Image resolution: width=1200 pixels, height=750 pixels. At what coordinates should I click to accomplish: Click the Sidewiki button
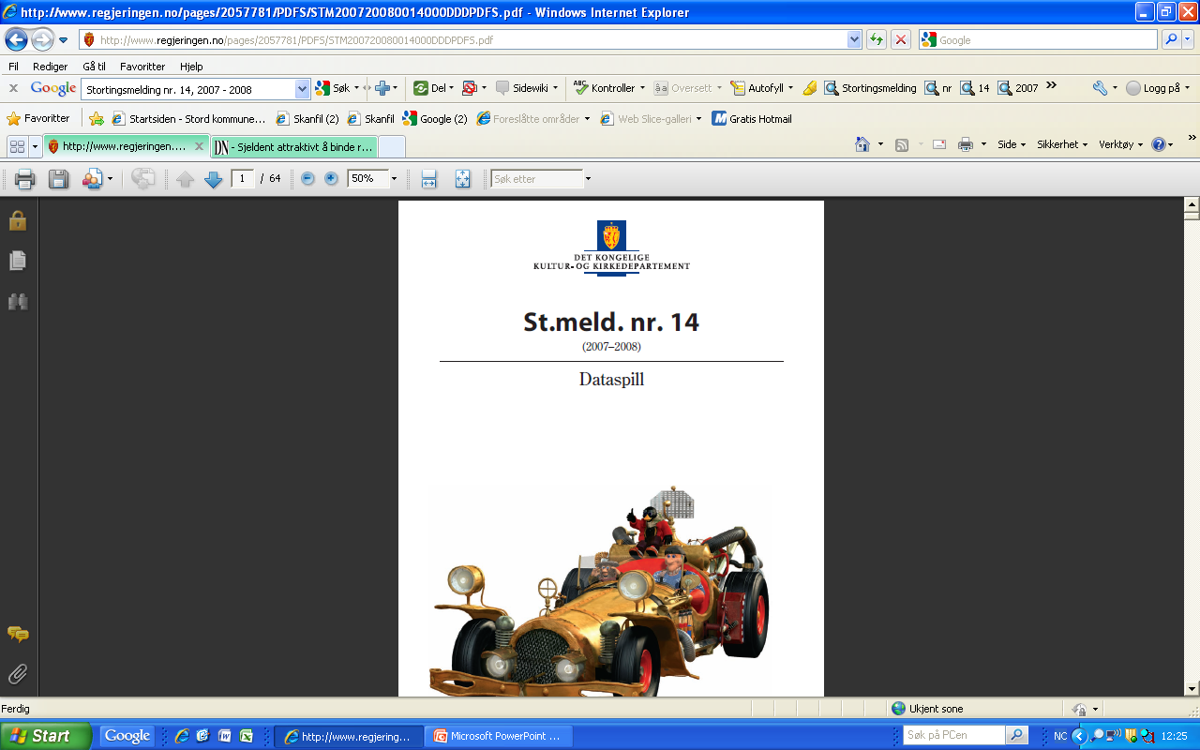tap(527, 87)
